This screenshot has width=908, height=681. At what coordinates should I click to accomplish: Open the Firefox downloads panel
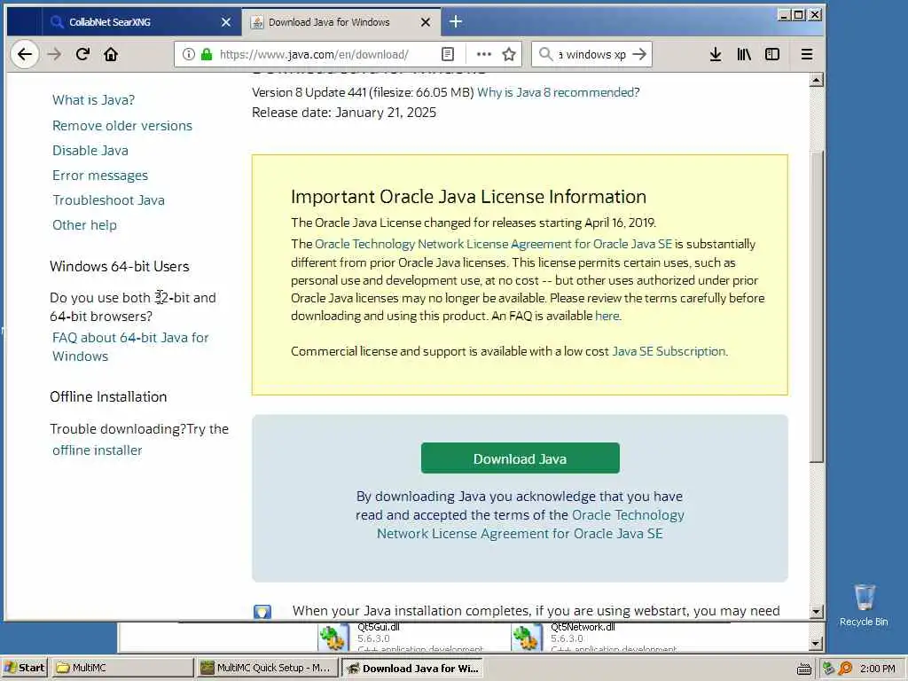[716, 54]
